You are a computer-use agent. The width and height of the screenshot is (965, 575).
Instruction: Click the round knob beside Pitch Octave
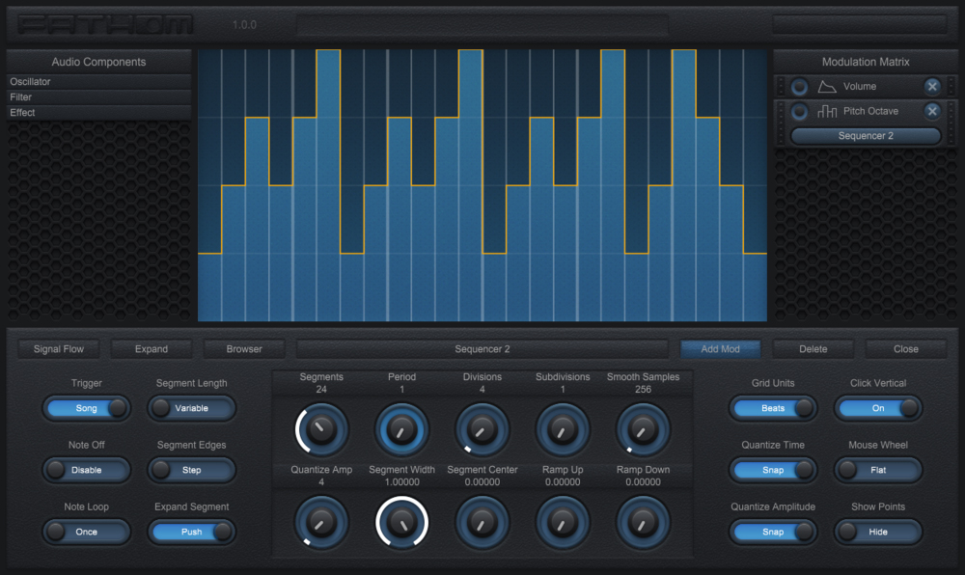pyautogui.click(x=799, y=112)
